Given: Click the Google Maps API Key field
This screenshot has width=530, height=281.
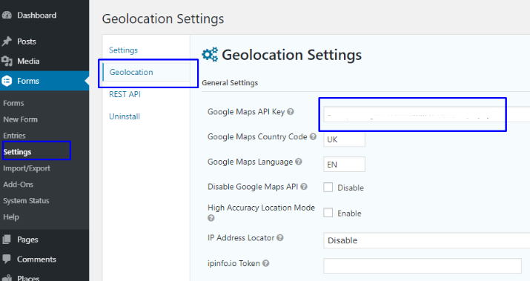Looking at the screenshot, I should (x=426, y=114).
